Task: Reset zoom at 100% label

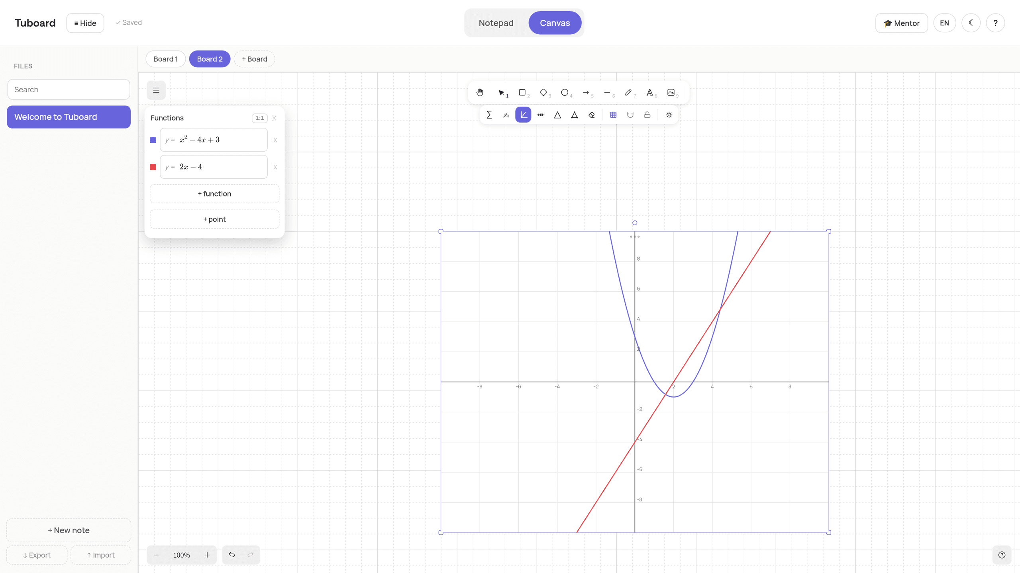Action: (182, 555)
